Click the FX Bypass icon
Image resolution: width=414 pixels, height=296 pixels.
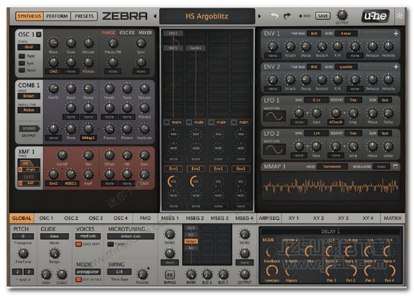(x=170, y=275)
